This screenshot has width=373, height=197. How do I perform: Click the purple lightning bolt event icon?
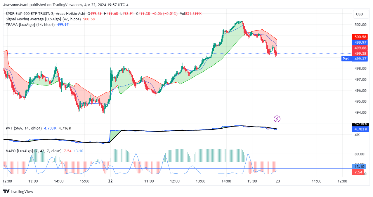pyautogui.click(x=277, y=119)
